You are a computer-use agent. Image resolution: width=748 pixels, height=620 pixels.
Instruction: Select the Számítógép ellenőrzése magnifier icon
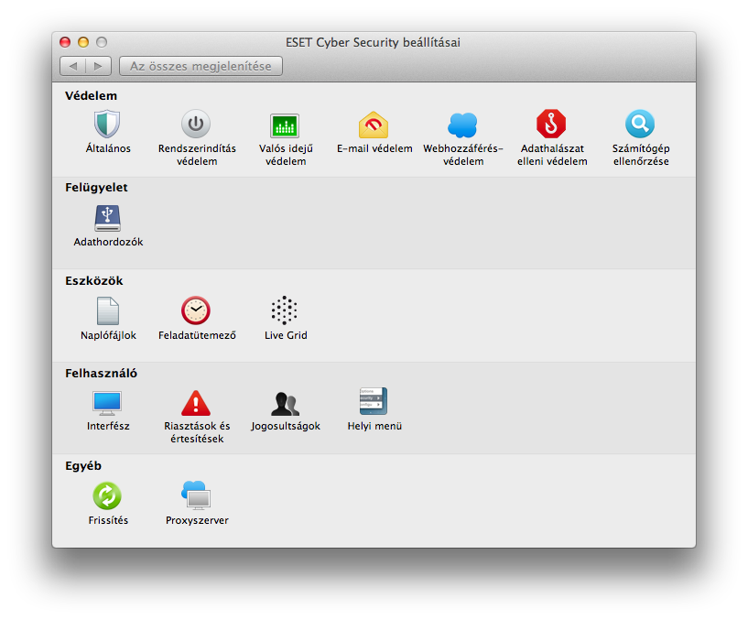tap(640, 125)
